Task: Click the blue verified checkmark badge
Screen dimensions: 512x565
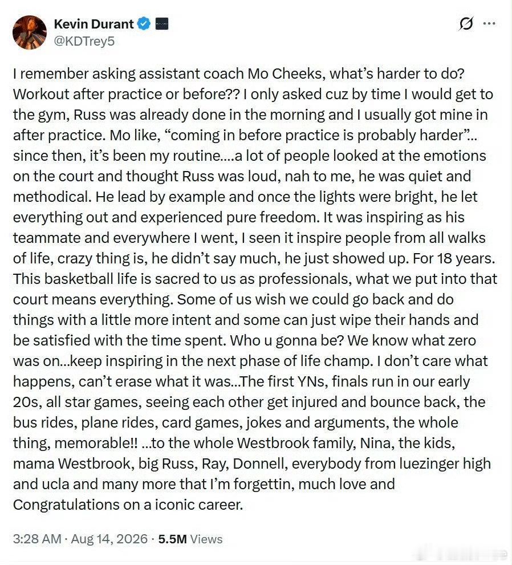Action: point(144,24)
